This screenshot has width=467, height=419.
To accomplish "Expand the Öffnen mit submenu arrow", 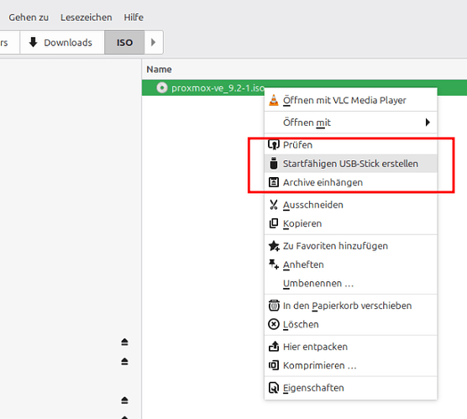I will [428, 123].
